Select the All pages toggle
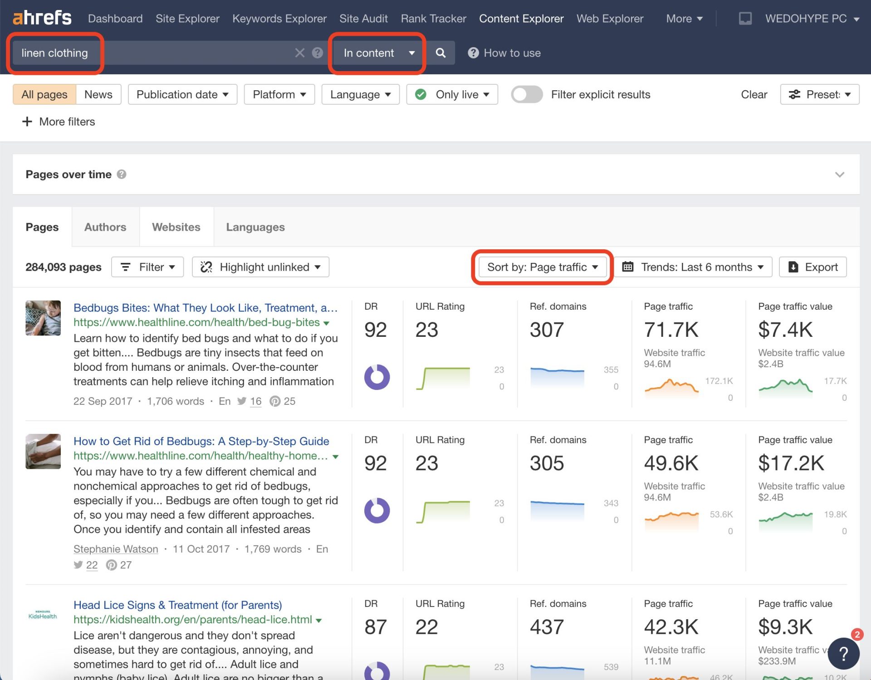The height and width of the screenshot is (680, 871). 44,94
